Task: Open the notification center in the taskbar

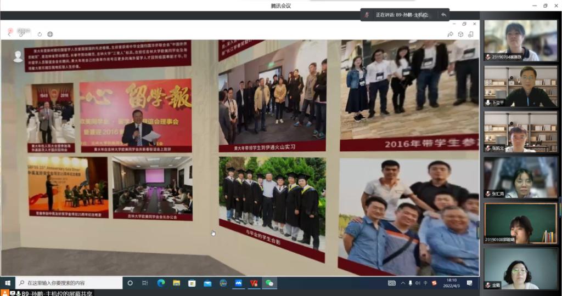Action: tap(469, 283)
